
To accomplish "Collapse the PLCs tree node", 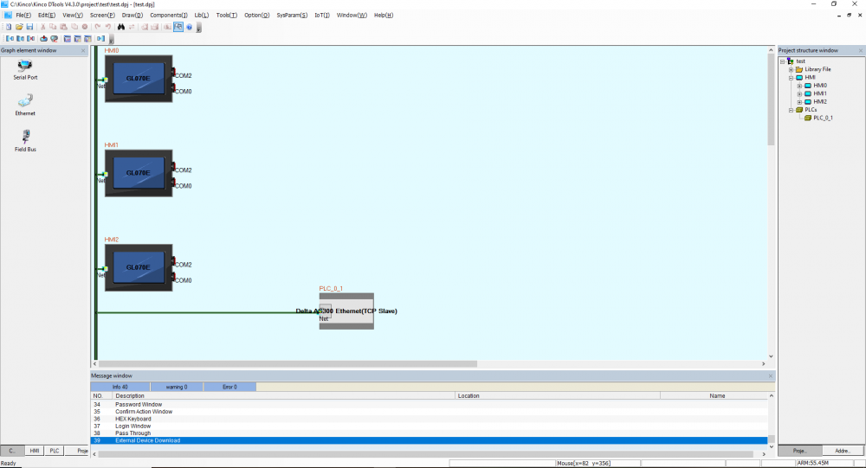I will (x=791, y=110).
